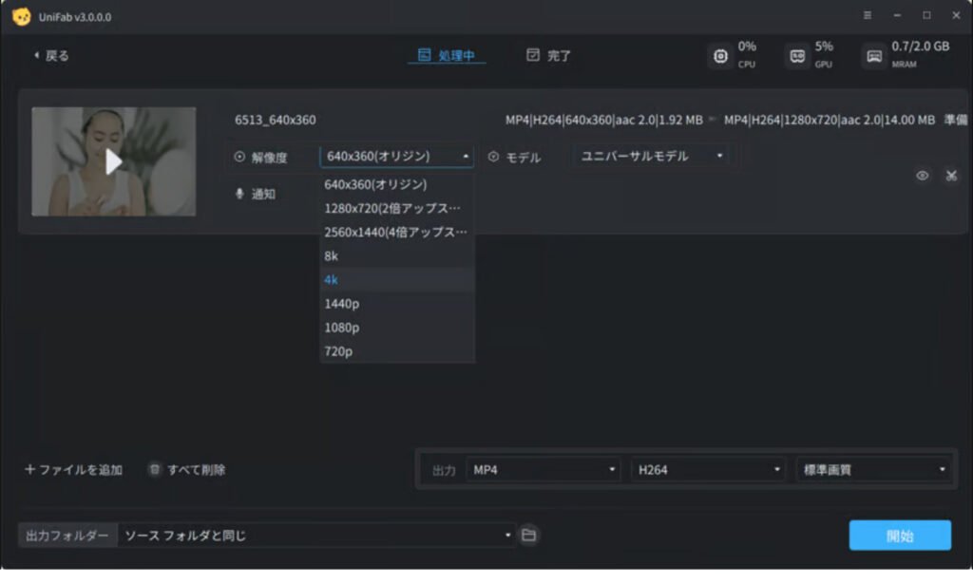Click the delete-all trash icon
973x583 pixels.
click(x=155, y=468)
